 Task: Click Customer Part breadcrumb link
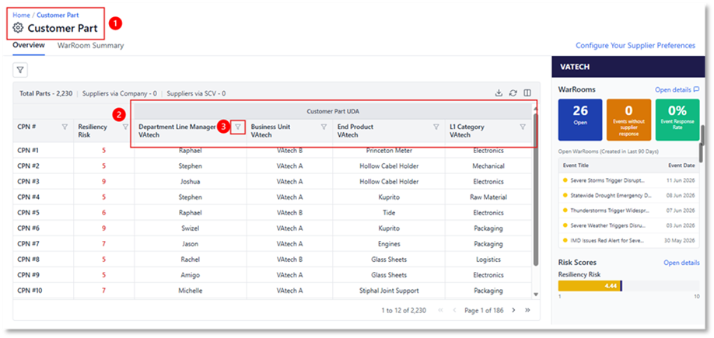tap(58, 15)
